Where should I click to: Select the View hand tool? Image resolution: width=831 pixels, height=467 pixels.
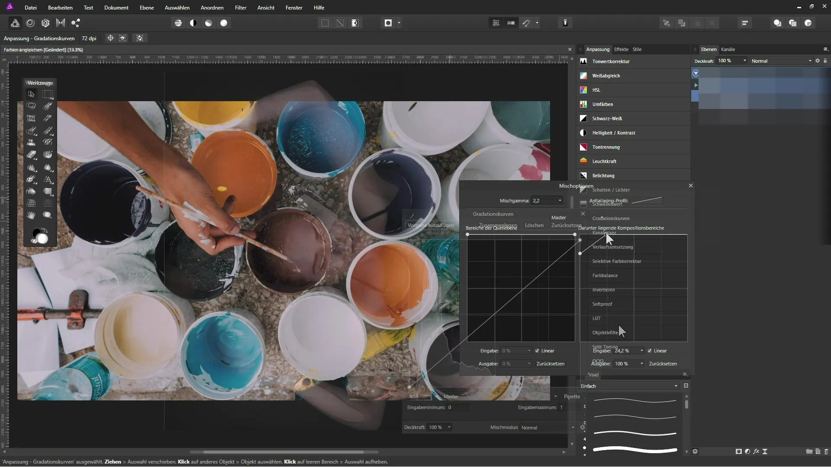tap(31, 215)
